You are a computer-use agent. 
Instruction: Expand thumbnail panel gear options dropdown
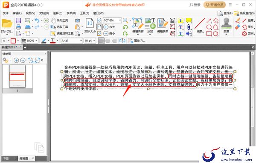point(10,60)
